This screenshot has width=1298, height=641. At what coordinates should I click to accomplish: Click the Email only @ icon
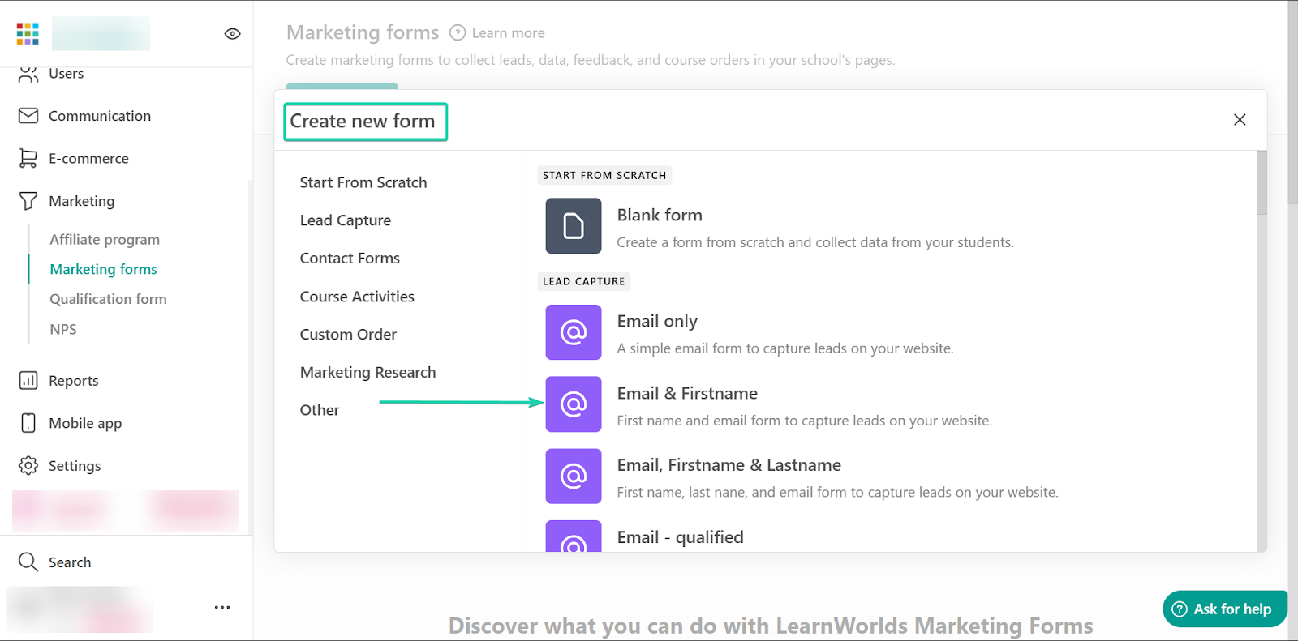574,332
